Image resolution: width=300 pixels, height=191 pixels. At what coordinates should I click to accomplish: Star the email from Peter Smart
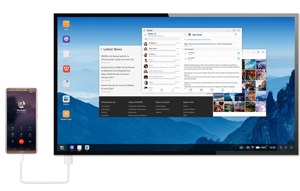(236, 34)
